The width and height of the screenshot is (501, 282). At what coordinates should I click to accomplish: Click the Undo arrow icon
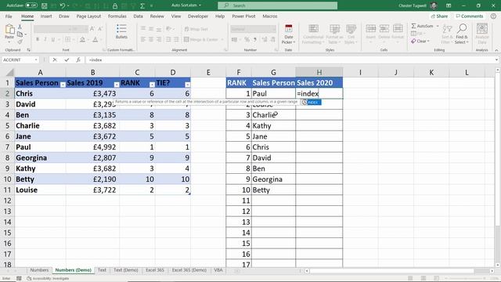(63, 5)
